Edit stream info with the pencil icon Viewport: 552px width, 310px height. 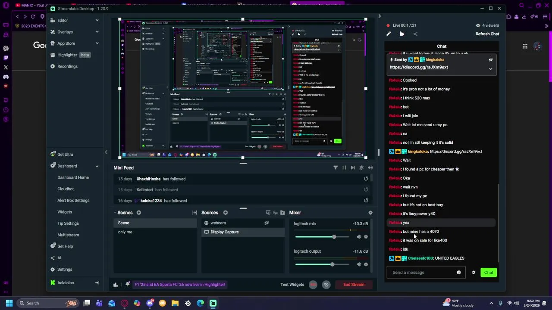tap(389, 34)
